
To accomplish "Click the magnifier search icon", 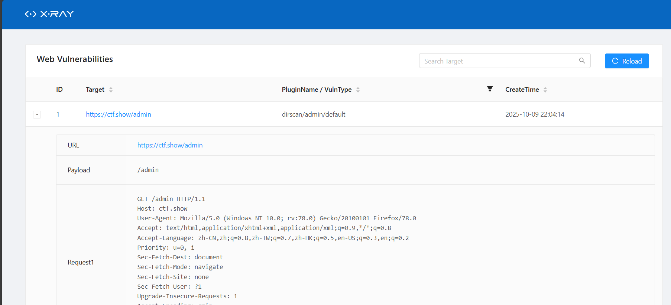I will pos(582,61).
